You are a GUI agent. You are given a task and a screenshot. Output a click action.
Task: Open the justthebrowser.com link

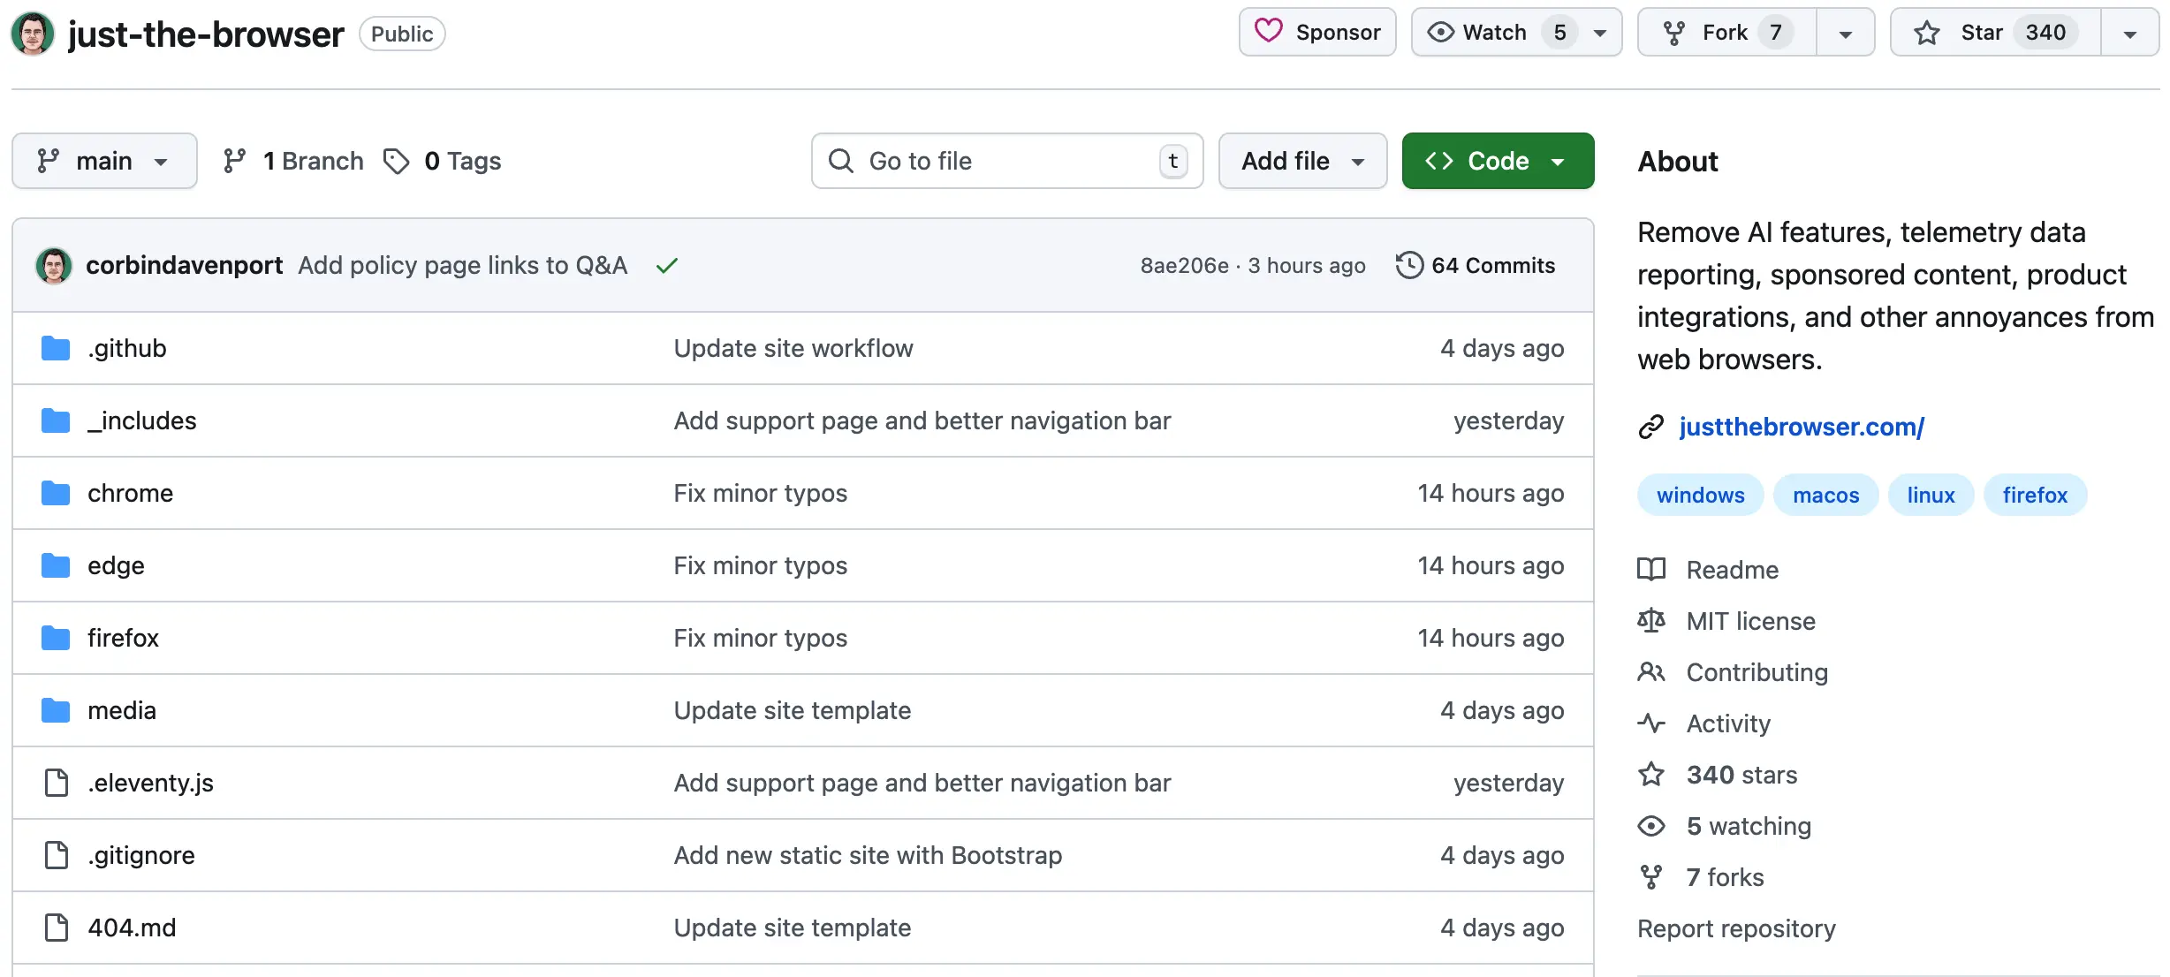click(1801, 427)
